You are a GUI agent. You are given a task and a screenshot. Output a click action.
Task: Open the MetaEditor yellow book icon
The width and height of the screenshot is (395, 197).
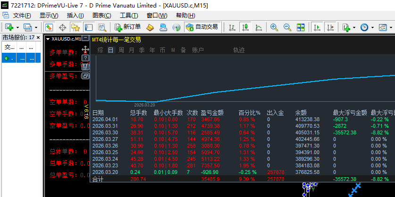(150, 27)
